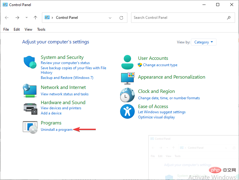
Task: Click the Add a device link
Action: coord(51,113)
